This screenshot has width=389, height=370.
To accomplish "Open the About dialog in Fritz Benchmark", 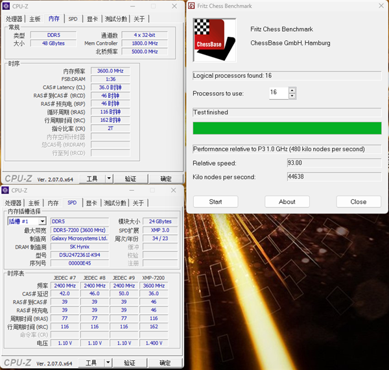I will click(x=287, y=202).
